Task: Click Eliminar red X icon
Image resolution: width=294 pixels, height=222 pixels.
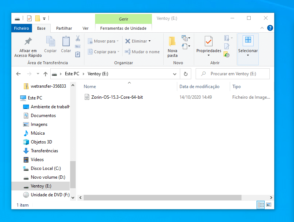Action: pyautogui.click(x=128, y=41)
